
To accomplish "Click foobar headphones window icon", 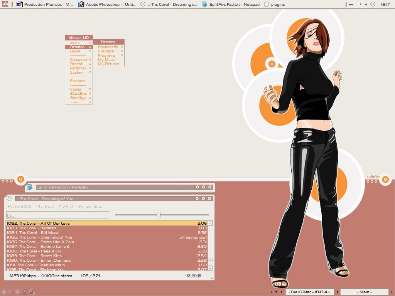I will point(9,198).
